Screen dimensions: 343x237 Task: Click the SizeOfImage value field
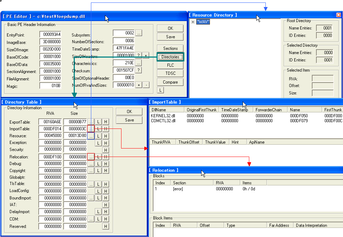coord(50,49)
